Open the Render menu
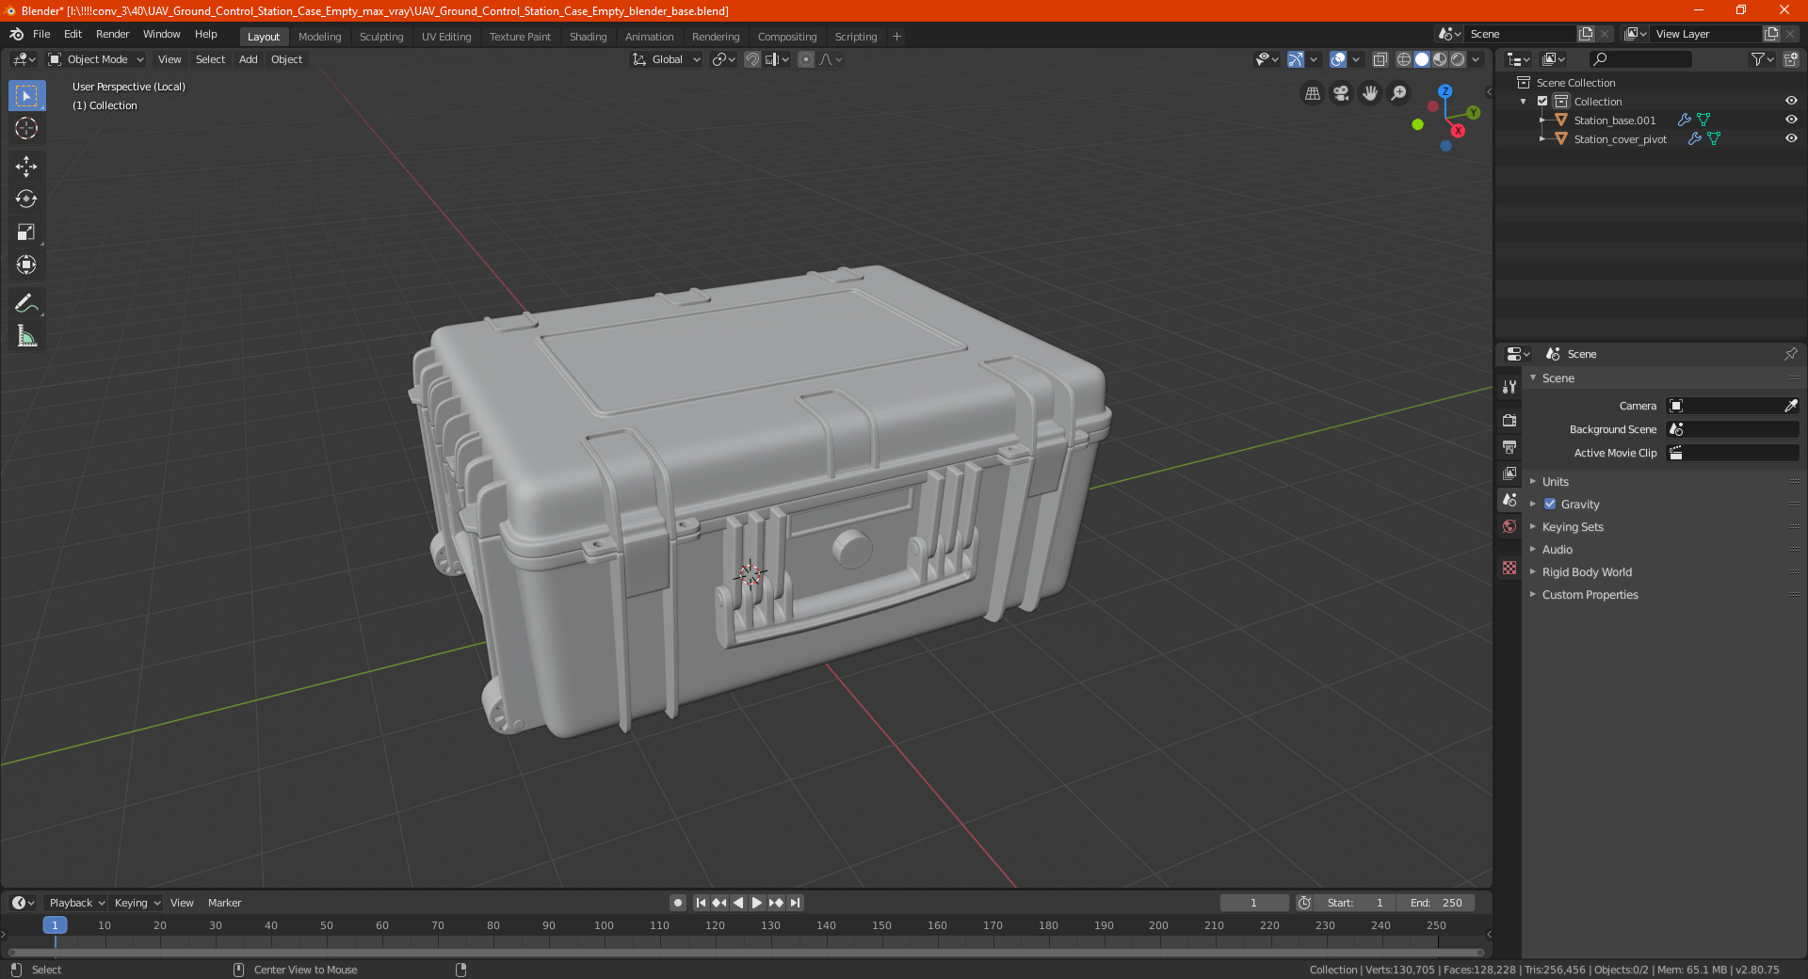The image size is (1808, 979). click(112, 34)
